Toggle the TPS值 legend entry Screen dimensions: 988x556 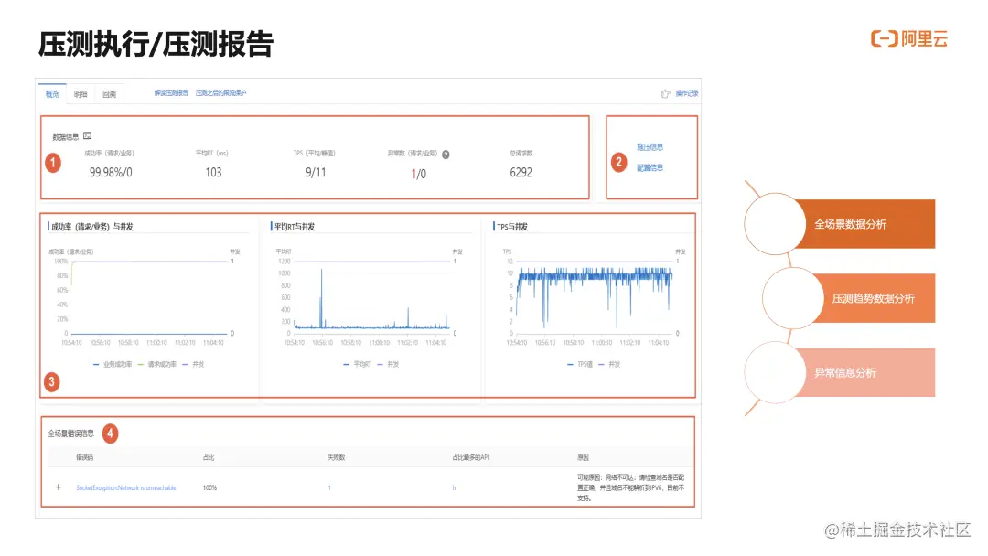click(580, 365)
